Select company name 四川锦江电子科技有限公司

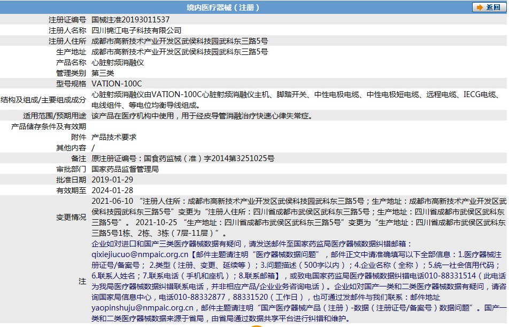[136, 30]
